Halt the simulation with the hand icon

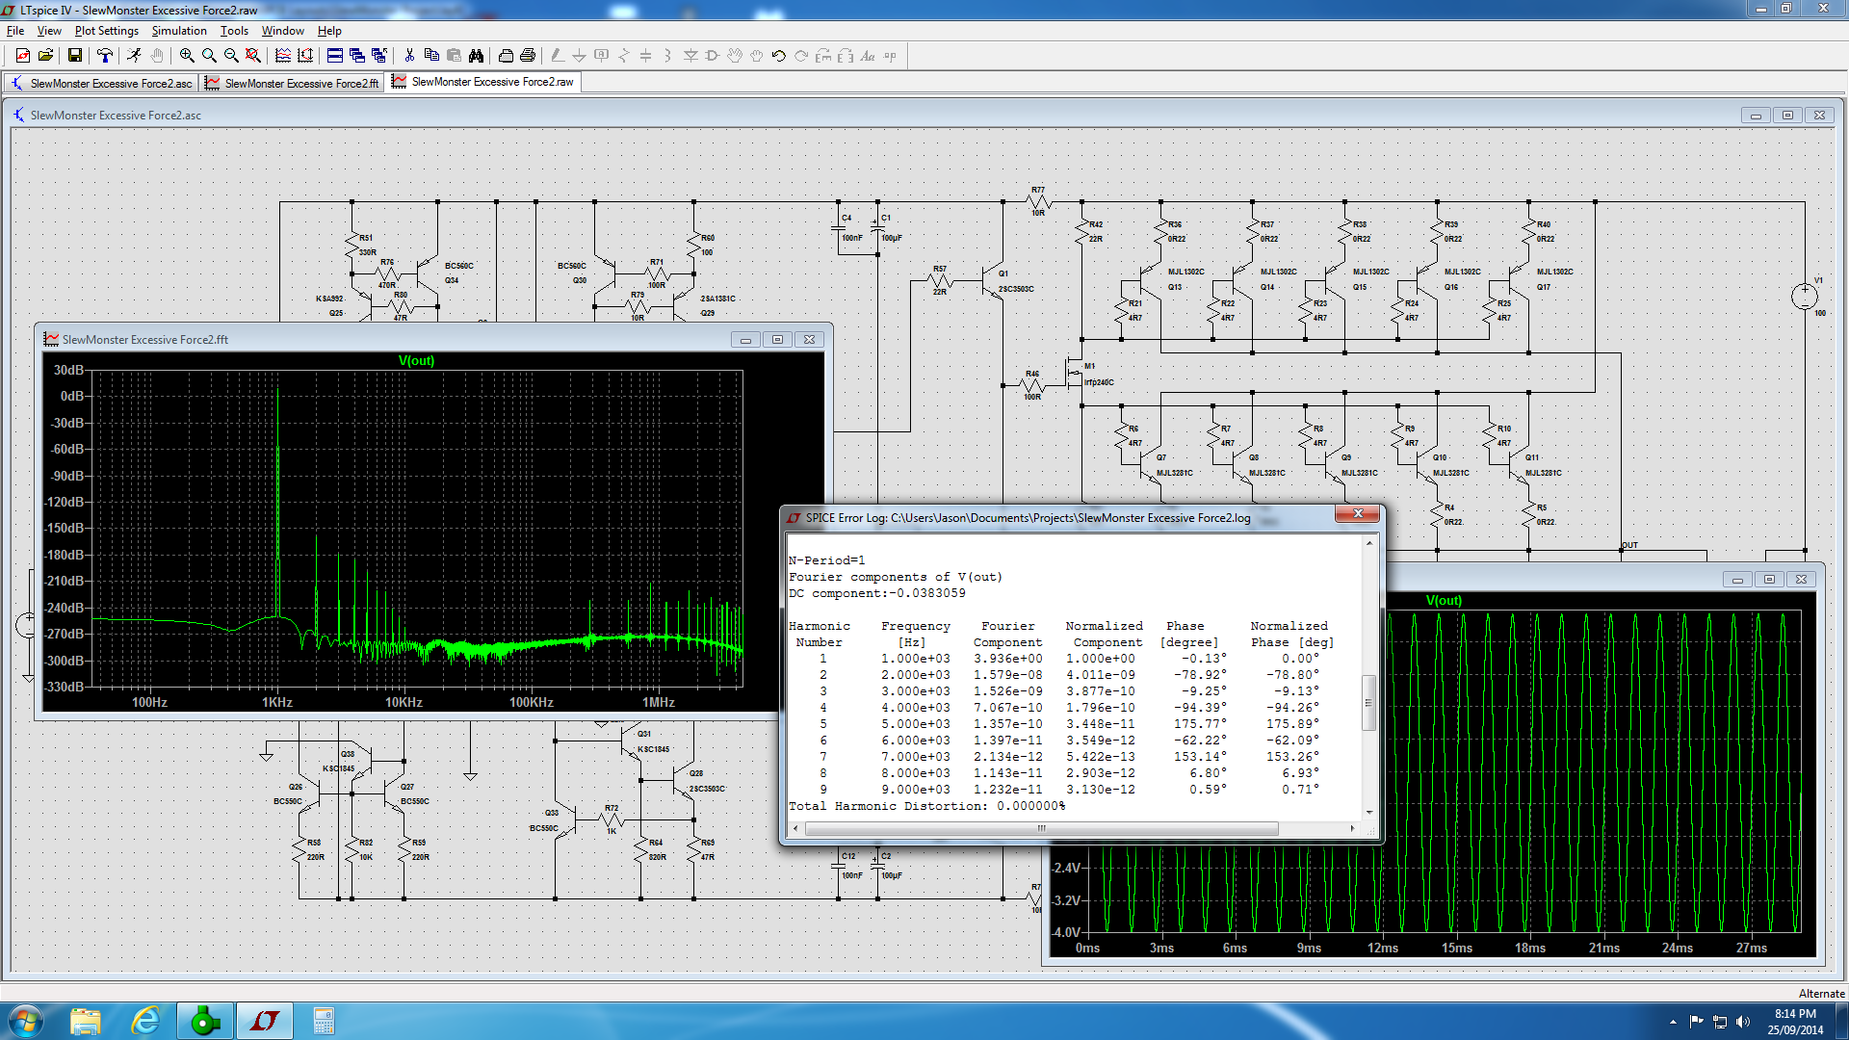(x=157, y=56)
